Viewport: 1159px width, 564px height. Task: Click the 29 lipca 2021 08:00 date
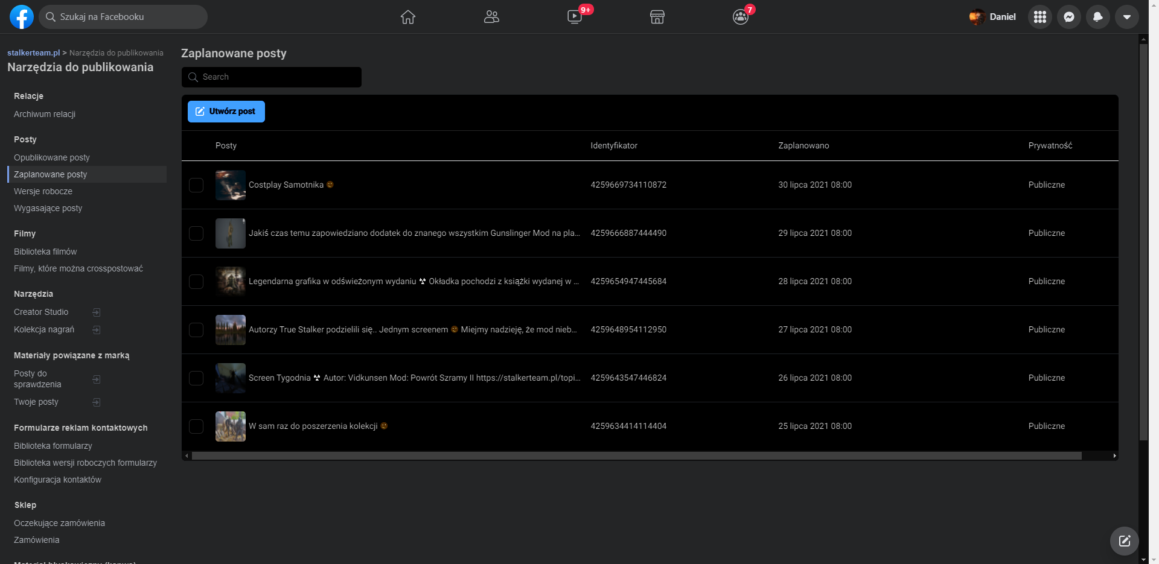pyautogui.click(x=815, y=233)
